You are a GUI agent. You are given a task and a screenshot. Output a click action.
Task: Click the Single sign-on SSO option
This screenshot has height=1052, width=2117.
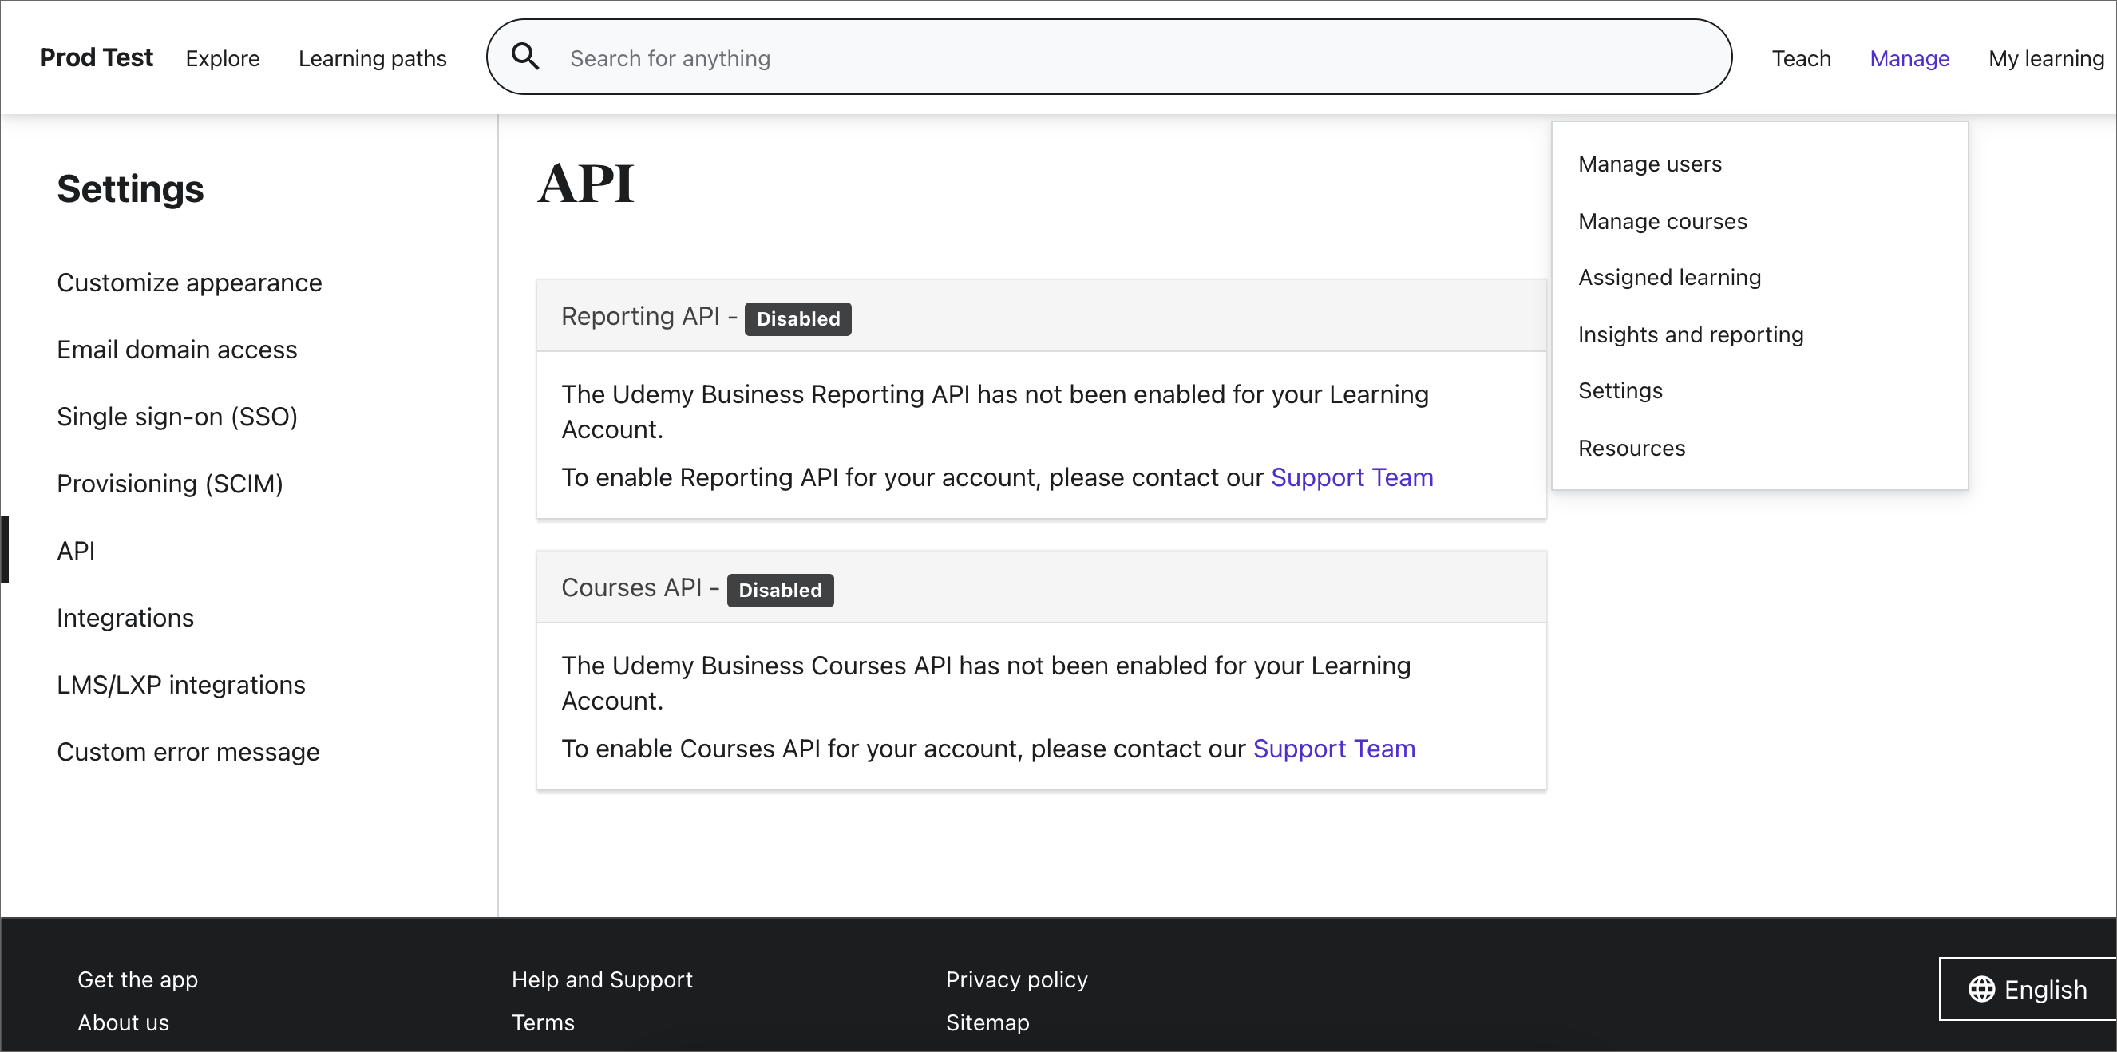(176, 414)
